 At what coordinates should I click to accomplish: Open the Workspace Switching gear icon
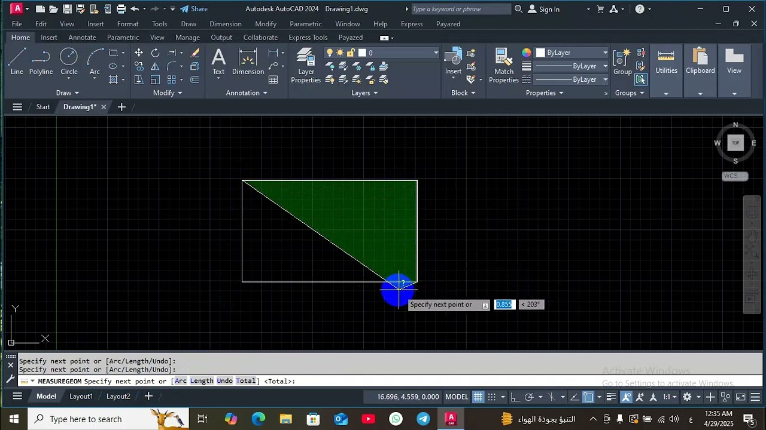[687, 397]
